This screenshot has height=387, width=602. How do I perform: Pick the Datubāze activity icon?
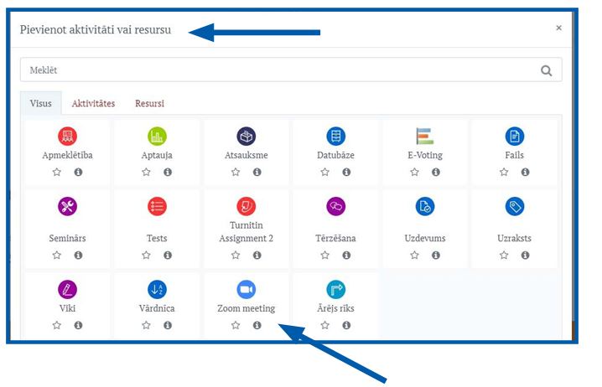point(335,136)
